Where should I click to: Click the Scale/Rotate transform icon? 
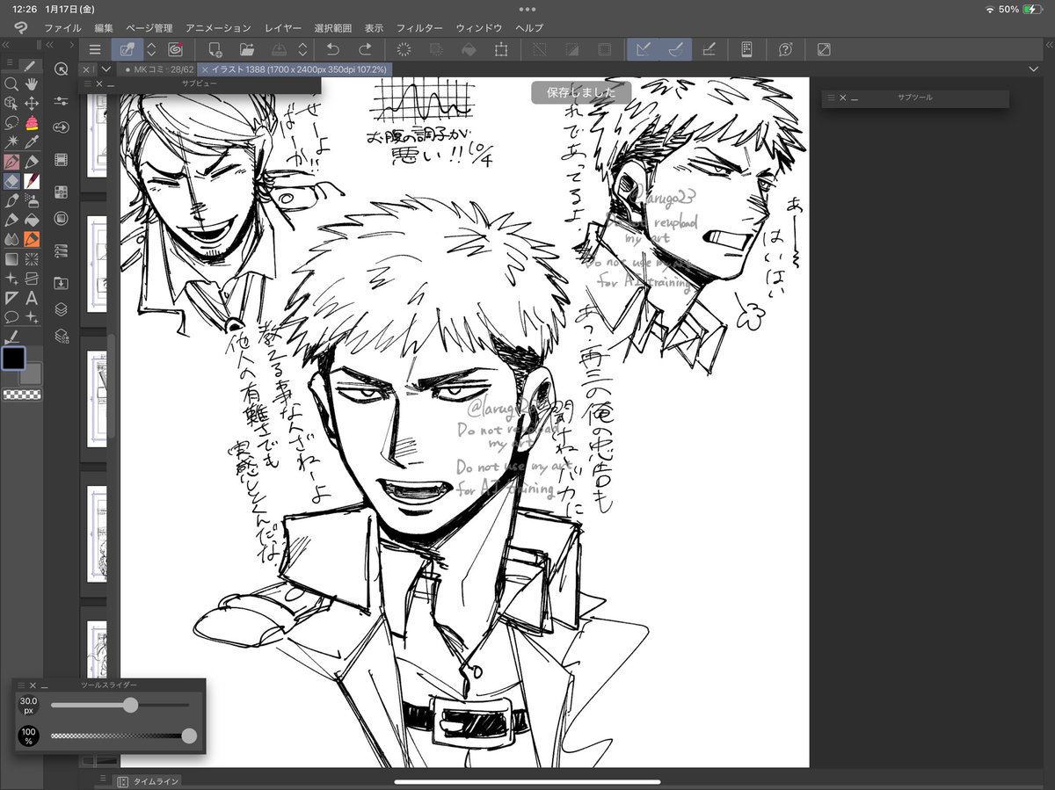pyautogui.click(x=500, y=49)
